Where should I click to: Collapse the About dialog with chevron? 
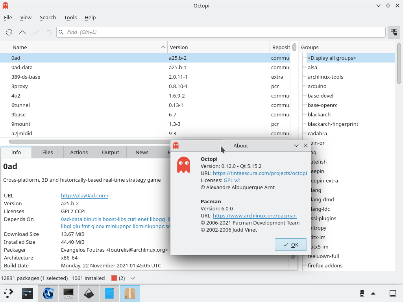[x=296, y=145]
